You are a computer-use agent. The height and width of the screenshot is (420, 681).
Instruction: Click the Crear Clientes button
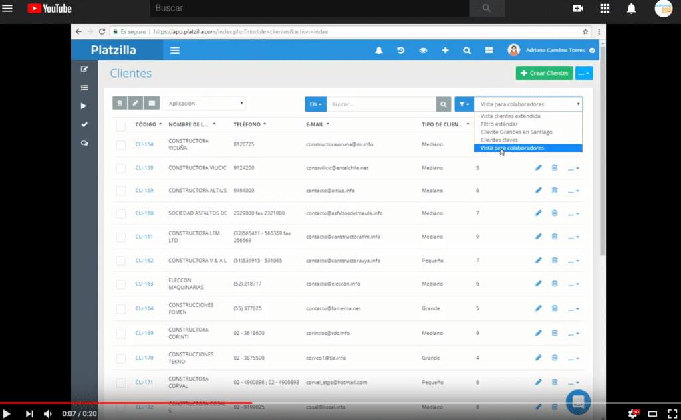545,73
